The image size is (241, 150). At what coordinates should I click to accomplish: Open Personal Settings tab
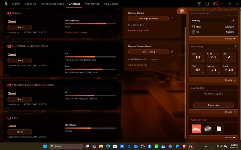click(x=52, y=4)
